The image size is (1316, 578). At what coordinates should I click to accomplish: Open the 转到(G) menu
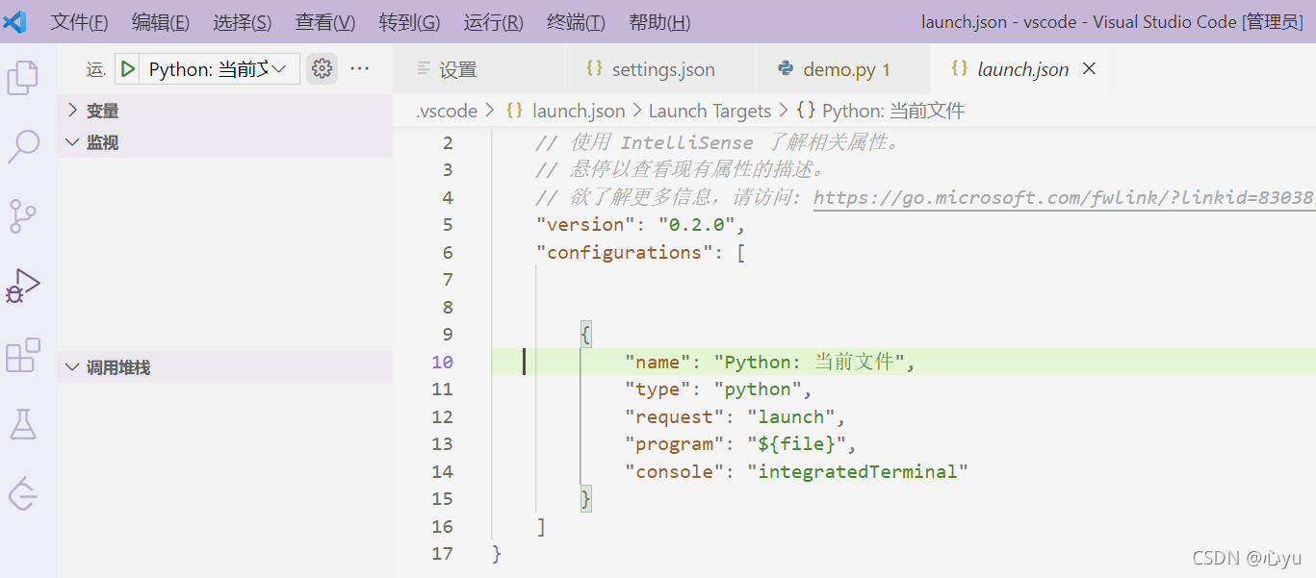[409, 22]
